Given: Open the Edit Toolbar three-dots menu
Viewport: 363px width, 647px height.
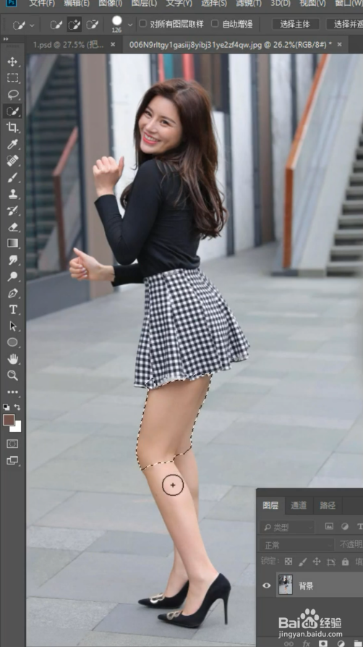Looking at the screenshot, I should pyautogui.click(x=13, y=392).
